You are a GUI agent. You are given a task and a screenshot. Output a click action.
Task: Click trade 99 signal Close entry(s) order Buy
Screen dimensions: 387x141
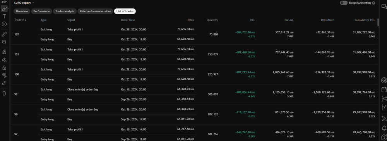(83, 89)
